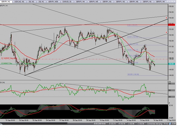Select the DJI,H1 chart tab
The width and height of the screenshot is (179, 139).
click(x=41, y=2)
